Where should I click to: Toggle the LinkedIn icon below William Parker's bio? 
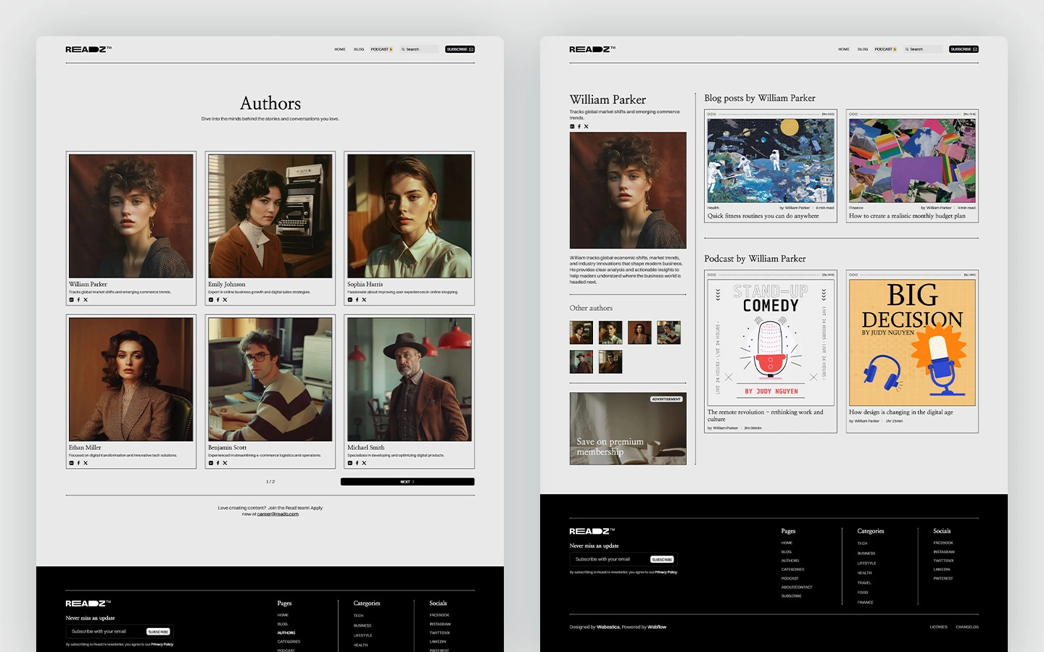(572, 126)
